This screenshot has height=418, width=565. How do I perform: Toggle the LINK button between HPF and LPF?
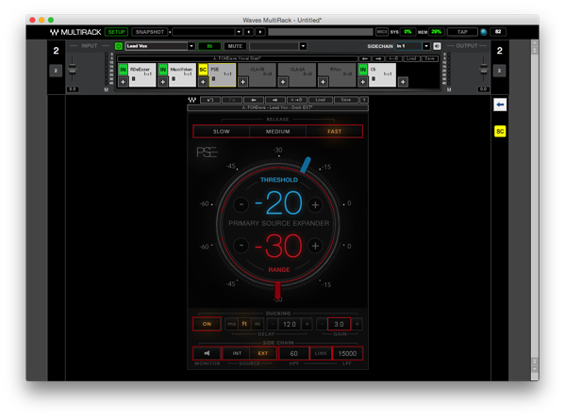tap(321, 353)
